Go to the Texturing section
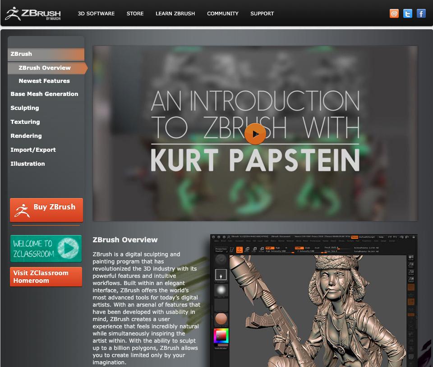The height and width of the screenshot is (367, 433). click(x=25, y=122)
